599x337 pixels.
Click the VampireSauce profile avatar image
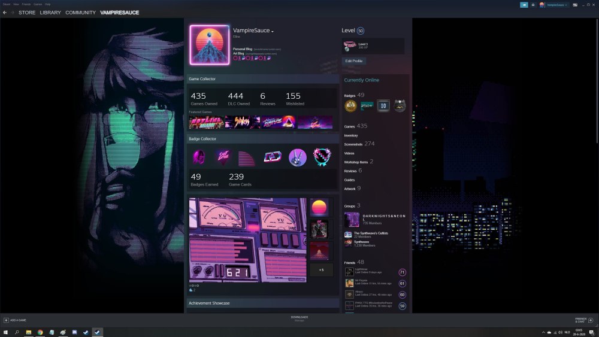click(209, 45)
